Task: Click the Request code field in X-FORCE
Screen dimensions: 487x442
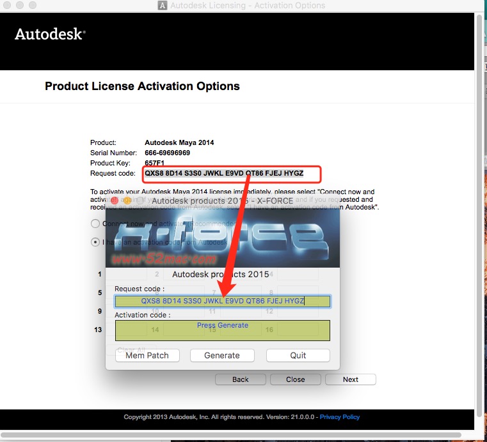Action: pos(222,301)
